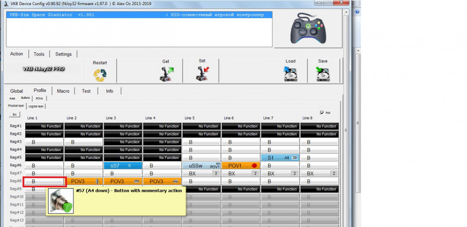Switch to the Settings tab
Image resolution: width=467 pixels, height=227 pixels.
point(64,54)
